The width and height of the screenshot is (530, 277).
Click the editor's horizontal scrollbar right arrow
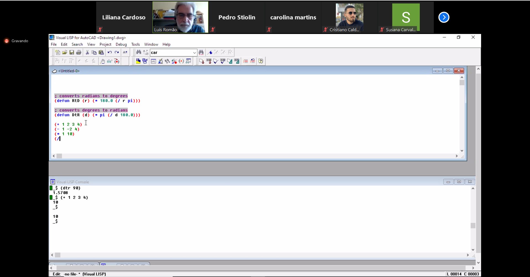coord(456,156)
